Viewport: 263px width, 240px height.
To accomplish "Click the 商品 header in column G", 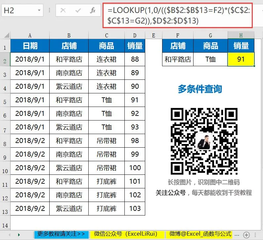I will (210, 46).
